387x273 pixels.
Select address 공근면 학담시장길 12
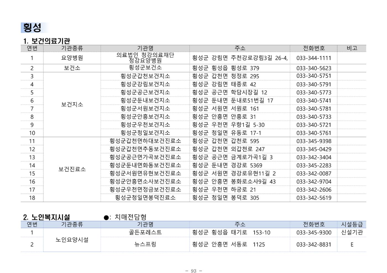pyautogui.click(x=239, y=92)
